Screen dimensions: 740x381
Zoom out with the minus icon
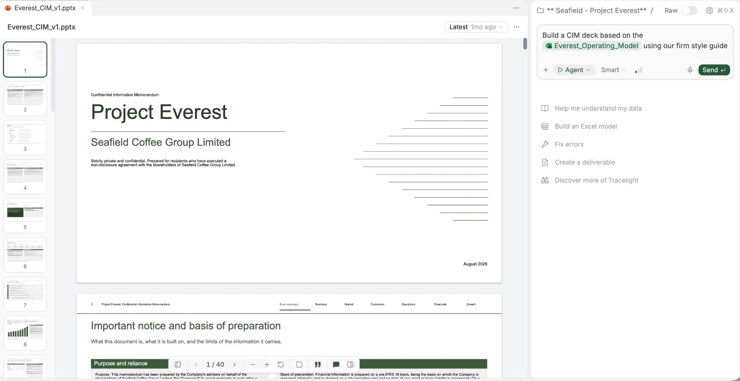click(x=253, y=365)
